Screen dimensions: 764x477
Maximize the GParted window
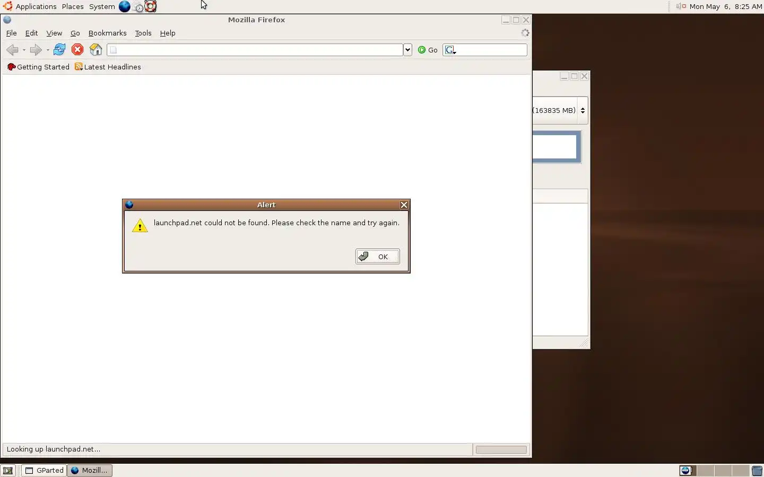pos(574,76)
